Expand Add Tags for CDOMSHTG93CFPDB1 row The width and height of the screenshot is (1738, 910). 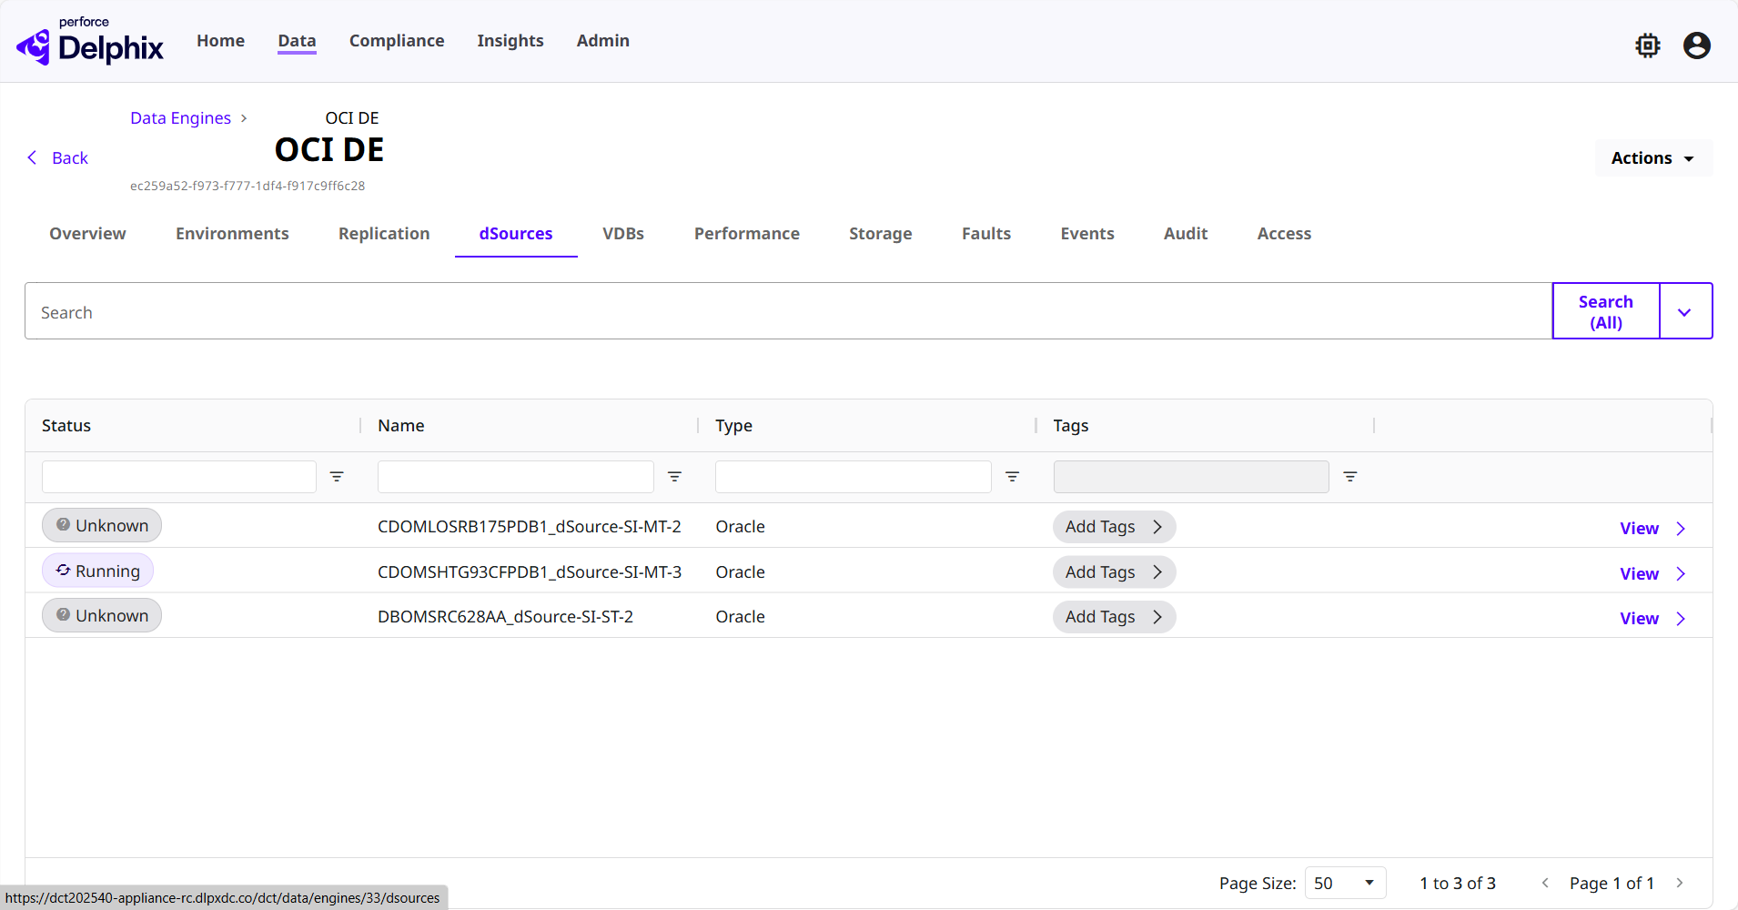(1114, 572)
